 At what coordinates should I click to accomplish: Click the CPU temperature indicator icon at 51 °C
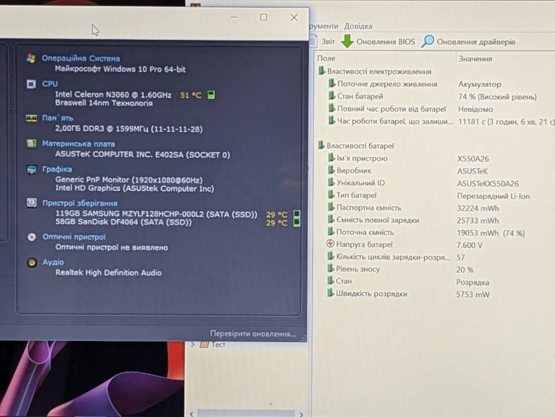tap(211, 95)
